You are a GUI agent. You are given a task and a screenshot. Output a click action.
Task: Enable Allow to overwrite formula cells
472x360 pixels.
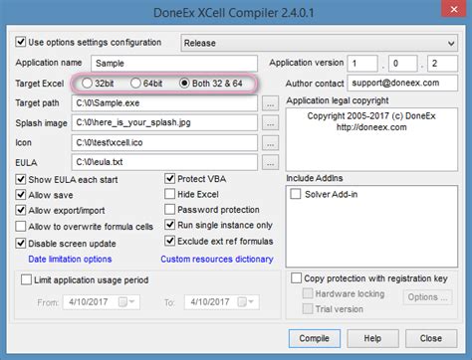click(x=21, y=227)
